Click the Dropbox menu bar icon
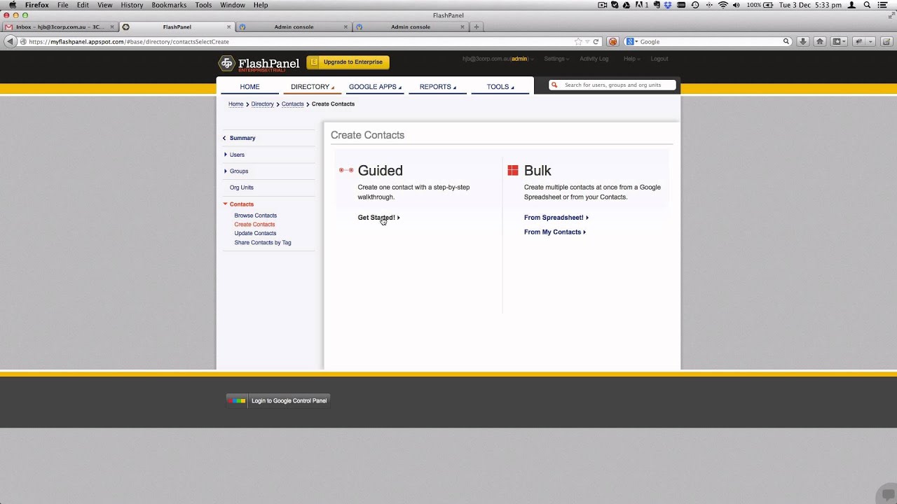The height and width of the screenshot is (504, 897). pos(668,5)
